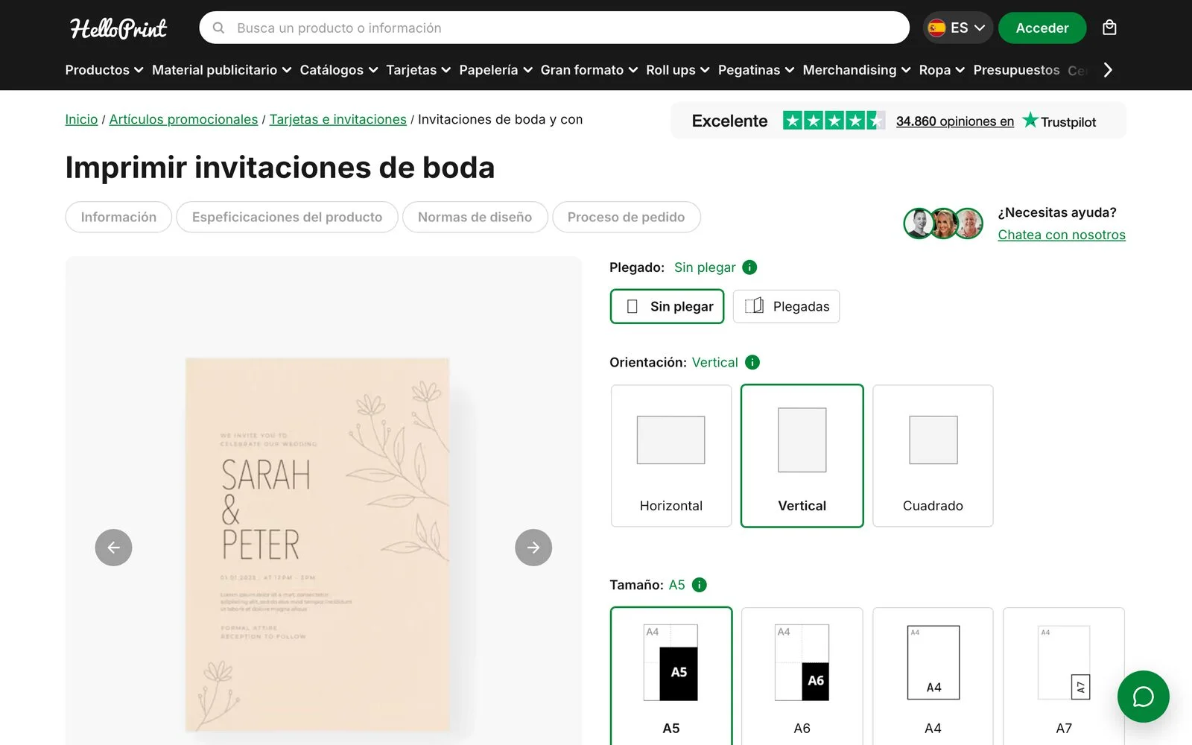Show previous product image arrow
Image resolution: width=1192 pixels, height=745 pixels.
[113, 548]
